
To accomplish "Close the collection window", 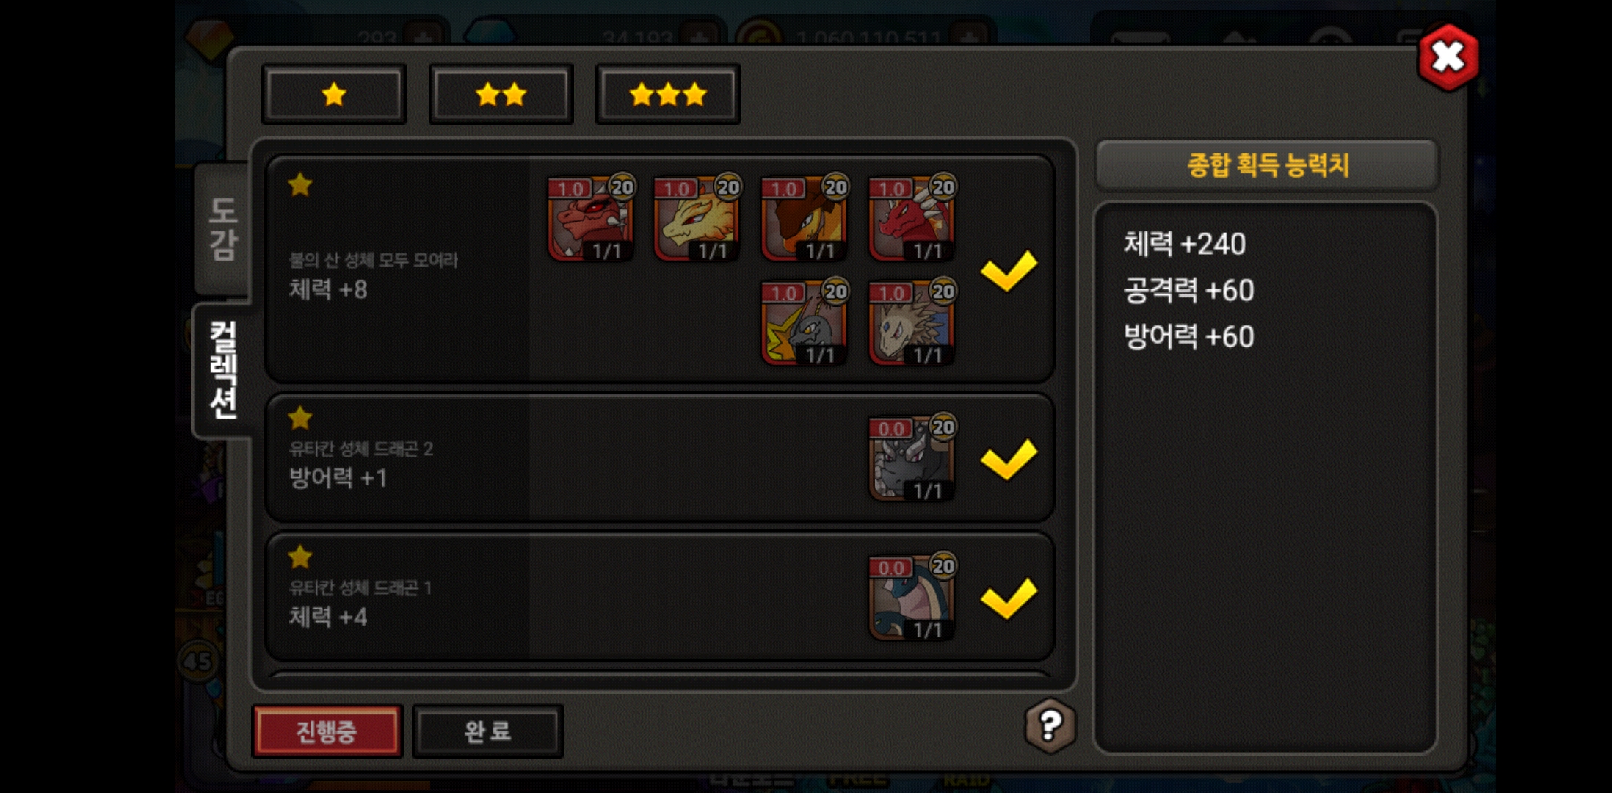I will 1448,57.
